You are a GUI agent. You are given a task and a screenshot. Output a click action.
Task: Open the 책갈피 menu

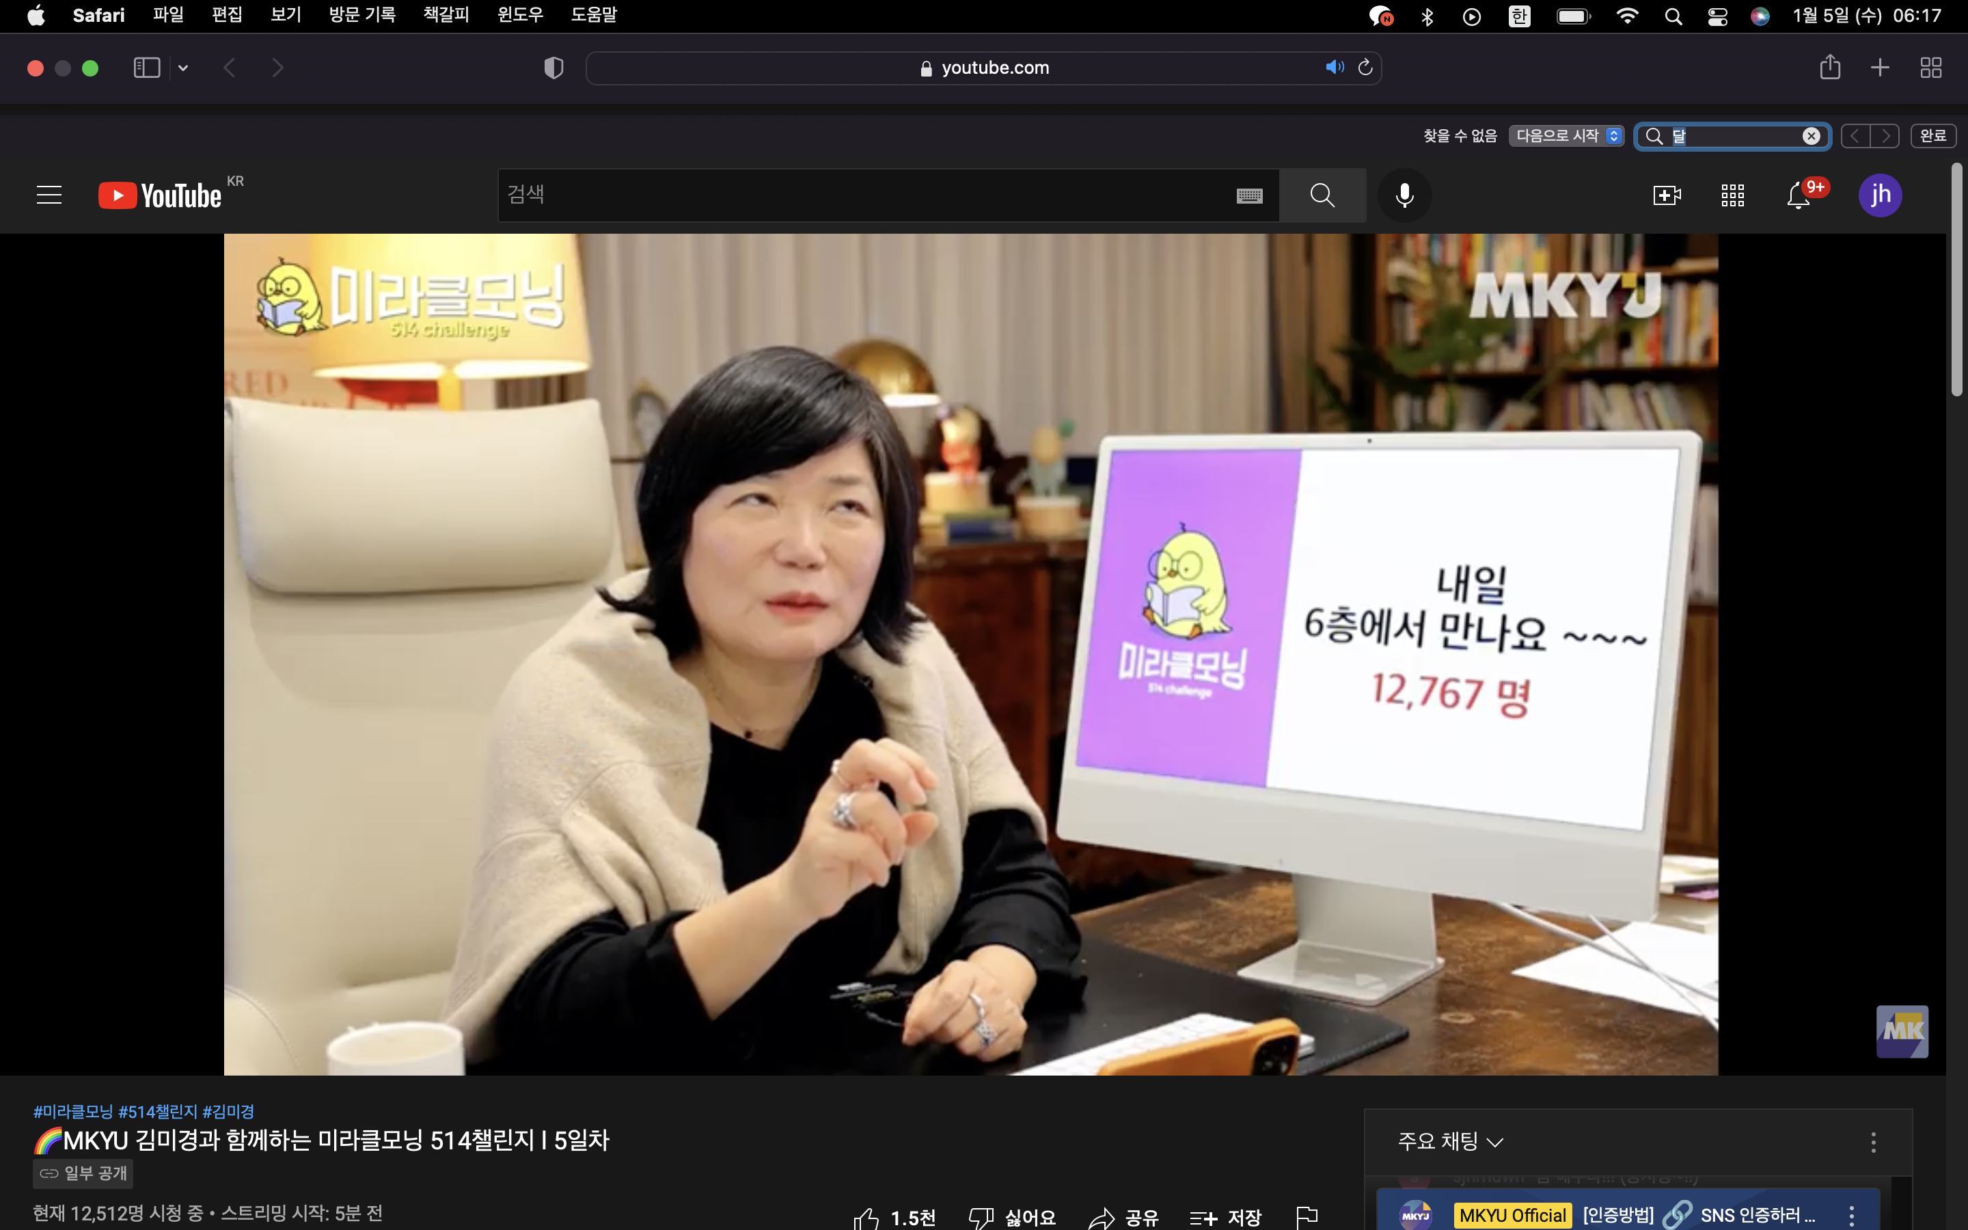446,16
